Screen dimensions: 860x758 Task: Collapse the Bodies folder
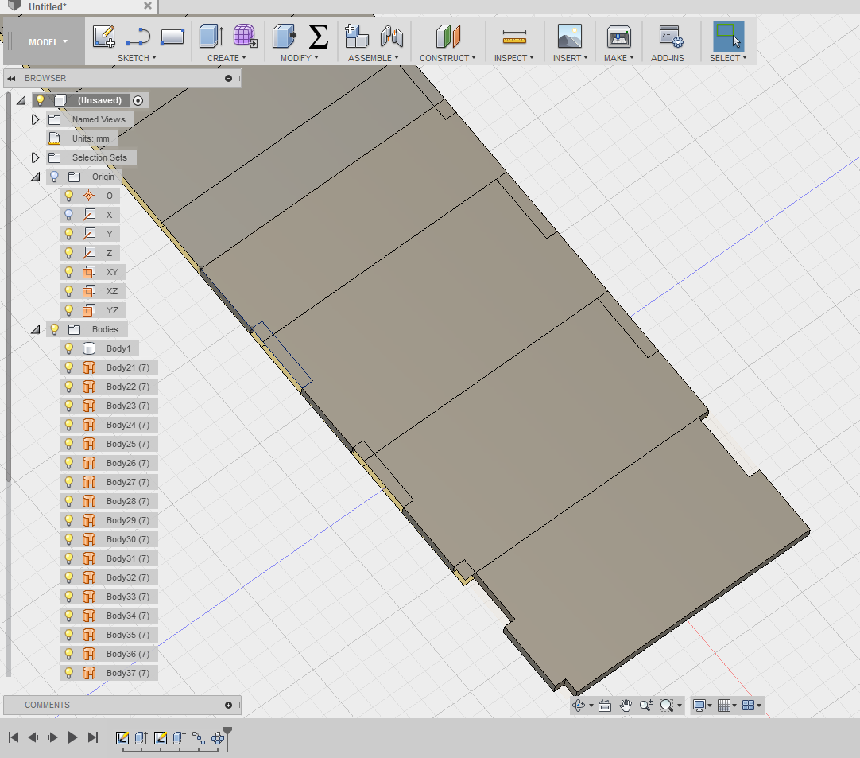(36, 329)
